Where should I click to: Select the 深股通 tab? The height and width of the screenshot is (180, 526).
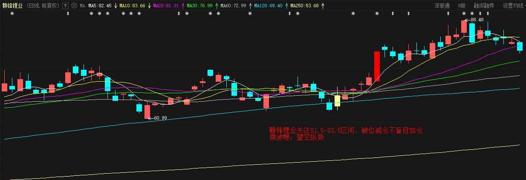(442, 6)
